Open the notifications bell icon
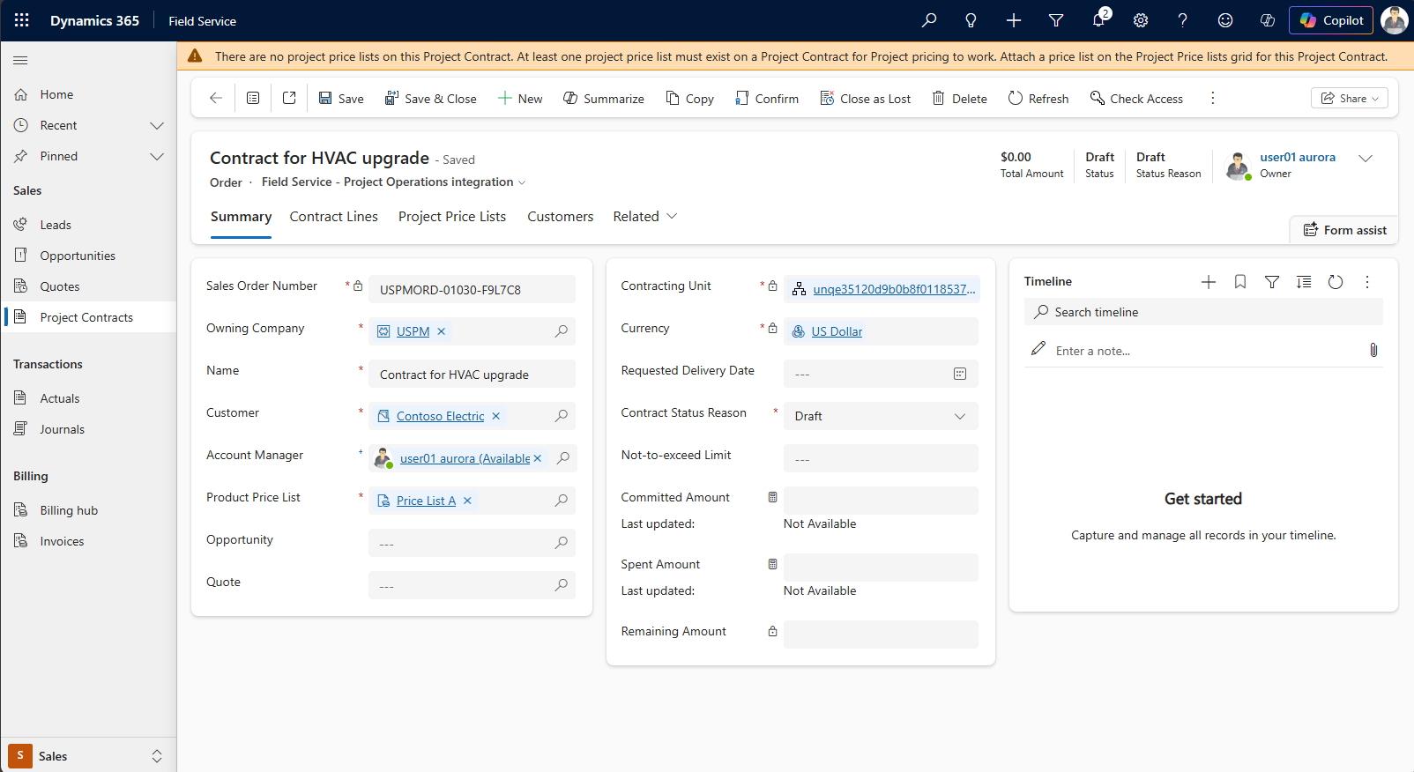 pyautogui.click(x=1098, y=20)
